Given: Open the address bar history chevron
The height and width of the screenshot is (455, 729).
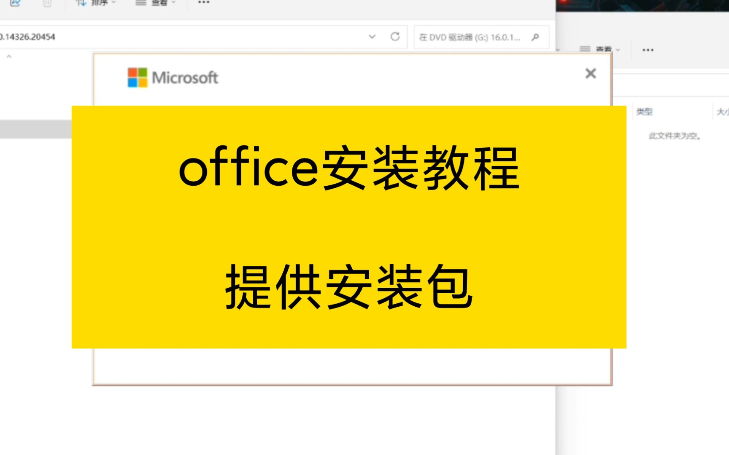Looking at the screenshot, I should click(372, 37).
